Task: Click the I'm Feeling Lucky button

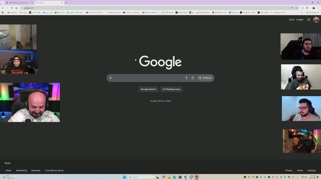Action: (172, 89)
